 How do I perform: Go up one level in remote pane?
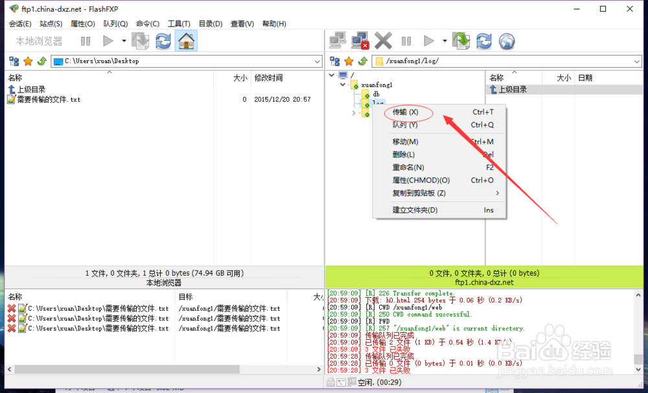pos(363,62)
